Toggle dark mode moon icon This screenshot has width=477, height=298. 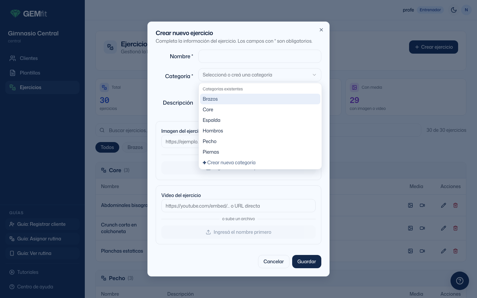tap(454, 10)
